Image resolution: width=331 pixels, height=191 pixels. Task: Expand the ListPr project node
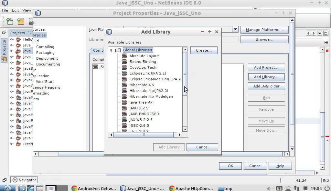tap(12, 144)
